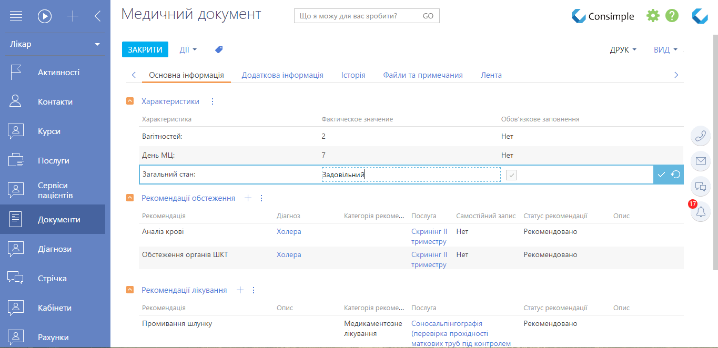718x348 pixels.
Task: Open the Документи section icon
Action: coord(16,220)
